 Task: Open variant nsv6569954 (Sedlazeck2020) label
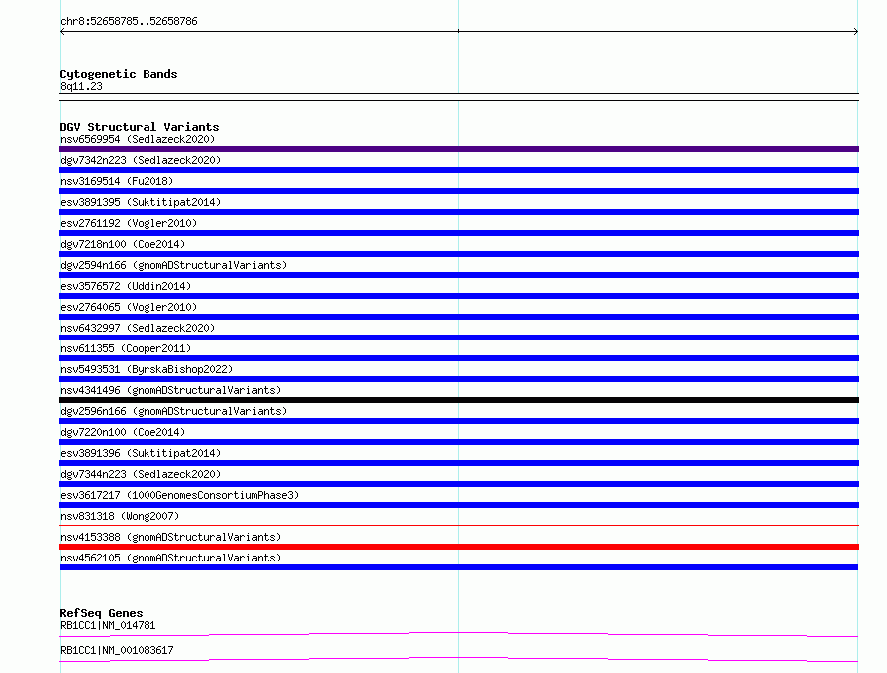(138, 139)
